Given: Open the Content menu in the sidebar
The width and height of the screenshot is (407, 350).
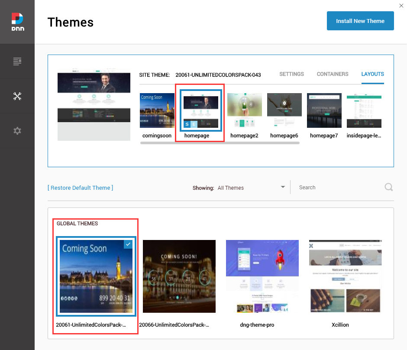Looking at the screenshot, I should point(17,62).
